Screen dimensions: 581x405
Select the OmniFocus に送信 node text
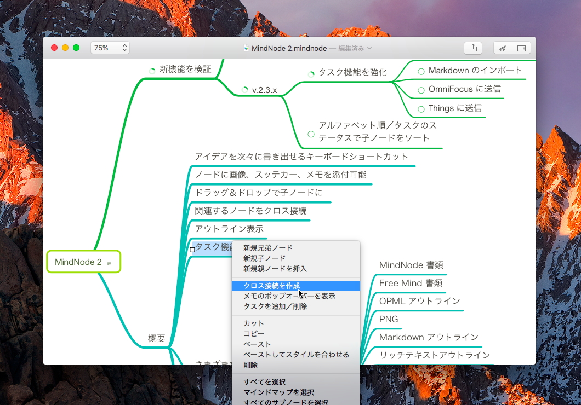465,89
